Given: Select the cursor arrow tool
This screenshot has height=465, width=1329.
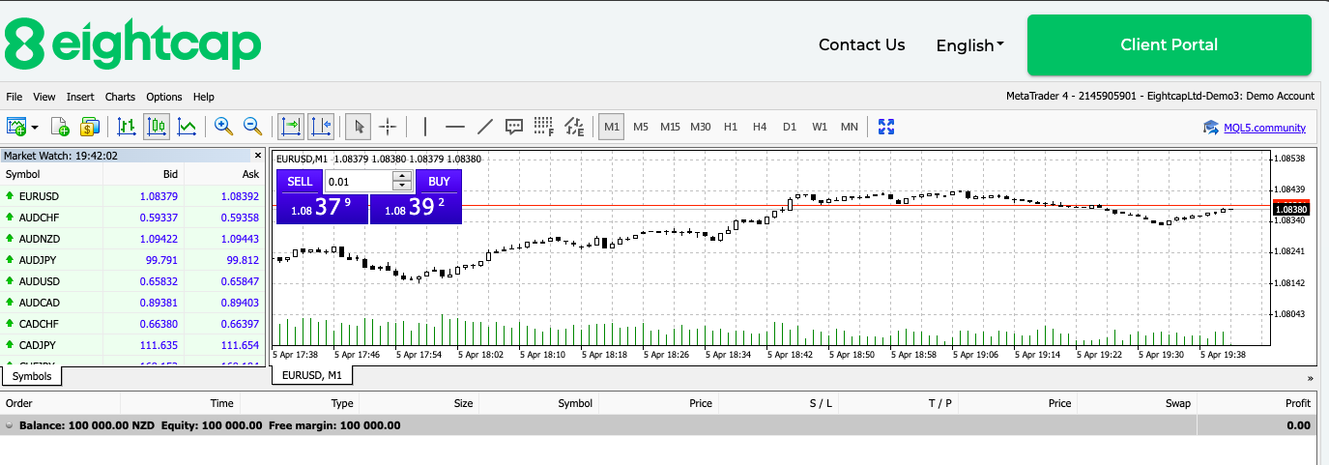Looking at the screenshot, I should (359, 126).
